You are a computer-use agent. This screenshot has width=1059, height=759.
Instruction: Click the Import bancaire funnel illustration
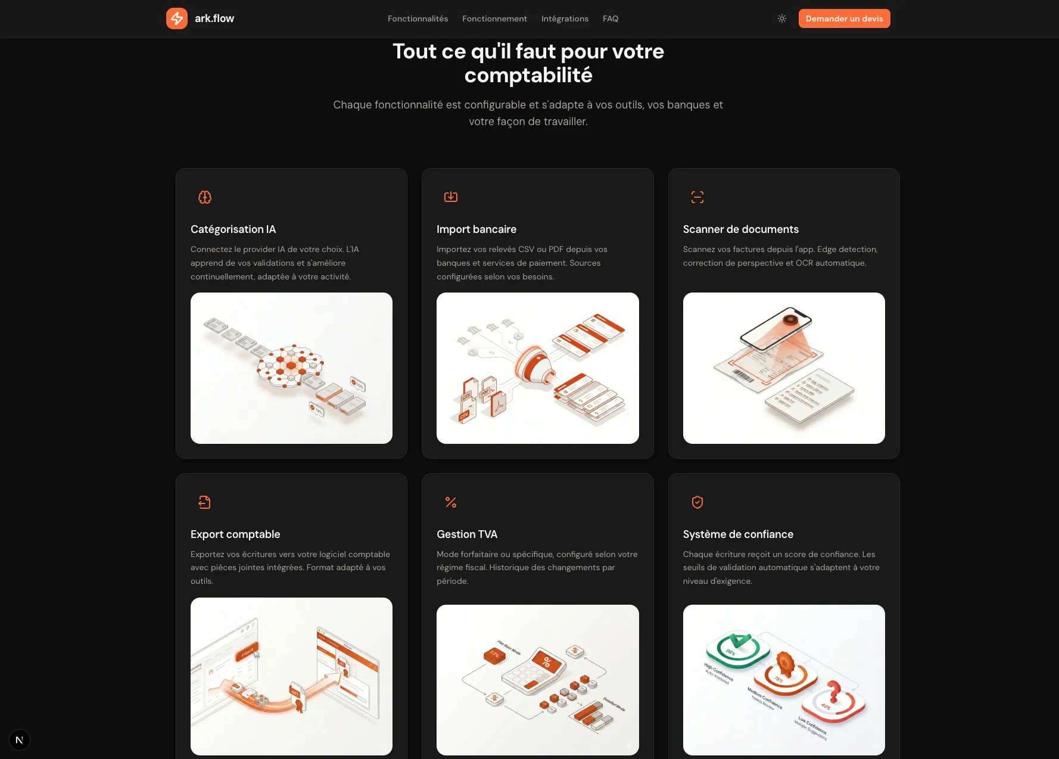click(538, 368)
